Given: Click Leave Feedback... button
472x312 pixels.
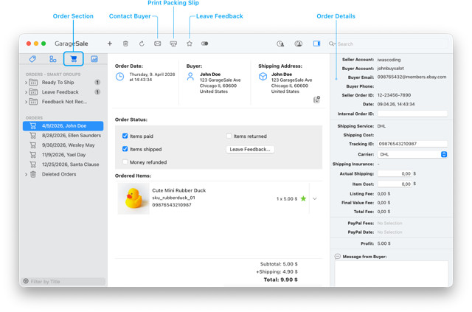Looking at the screenshot, I should (250, 150).
